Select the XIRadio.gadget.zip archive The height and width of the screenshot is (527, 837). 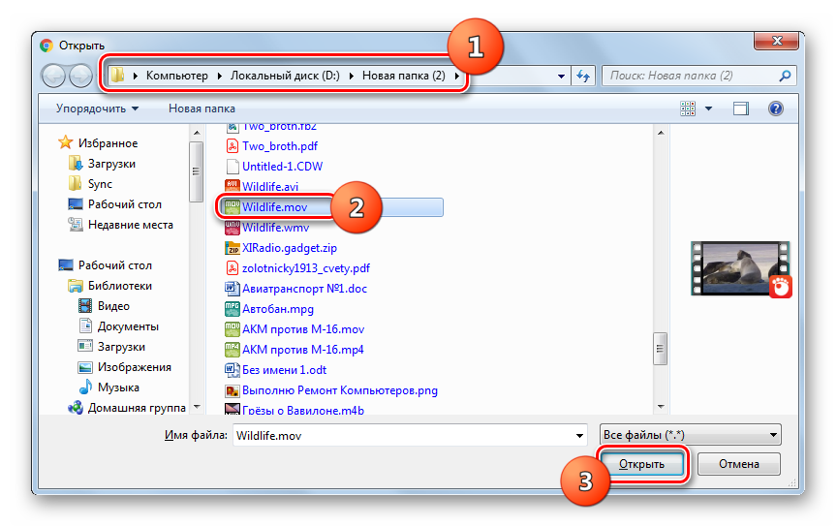tap(288, 248)
